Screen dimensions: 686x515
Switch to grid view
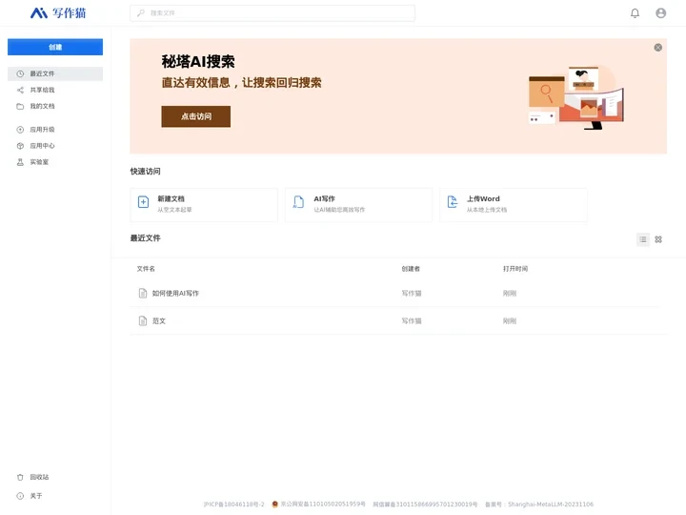coord(658,239)
